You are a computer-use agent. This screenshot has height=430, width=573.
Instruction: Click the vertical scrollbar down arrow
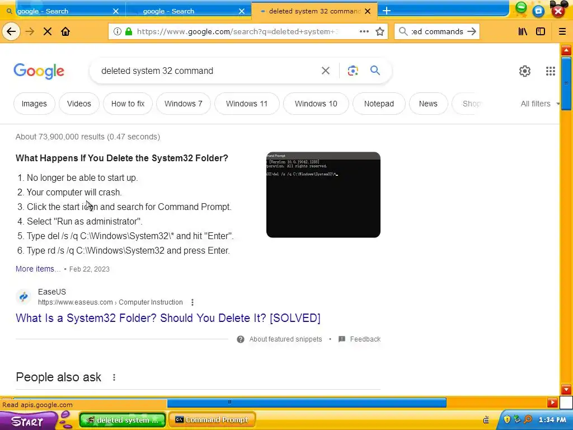(x=566, y=389)
